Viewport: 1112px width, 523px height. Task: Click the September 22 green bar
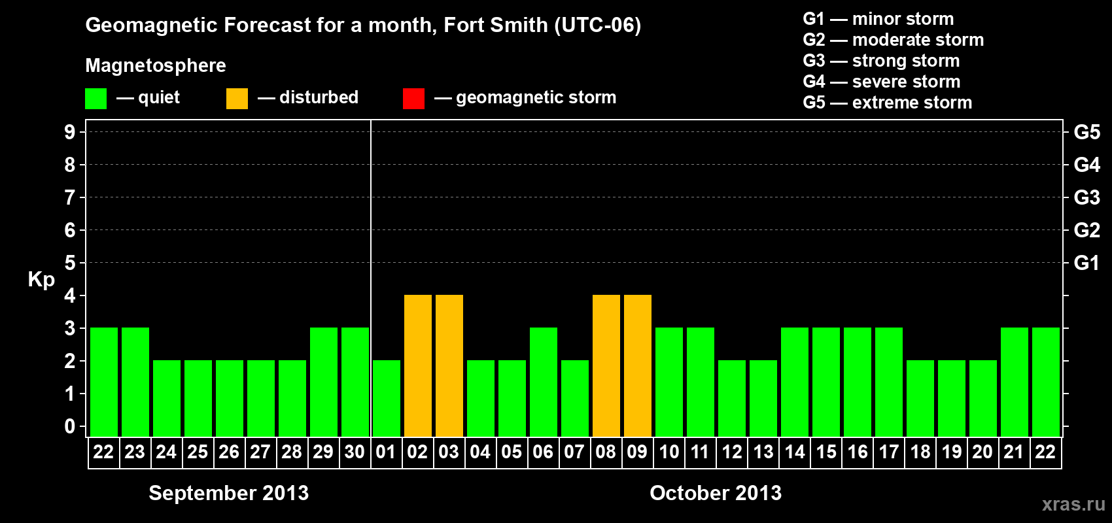(104, 382)
